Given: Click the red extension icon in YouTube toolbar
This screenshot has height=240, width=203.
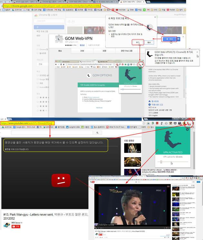Looking at the screenshot, I should pos(157,123).
